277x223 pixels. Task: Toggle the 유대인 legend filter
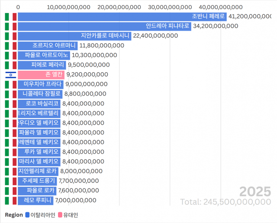coord(71,215)
